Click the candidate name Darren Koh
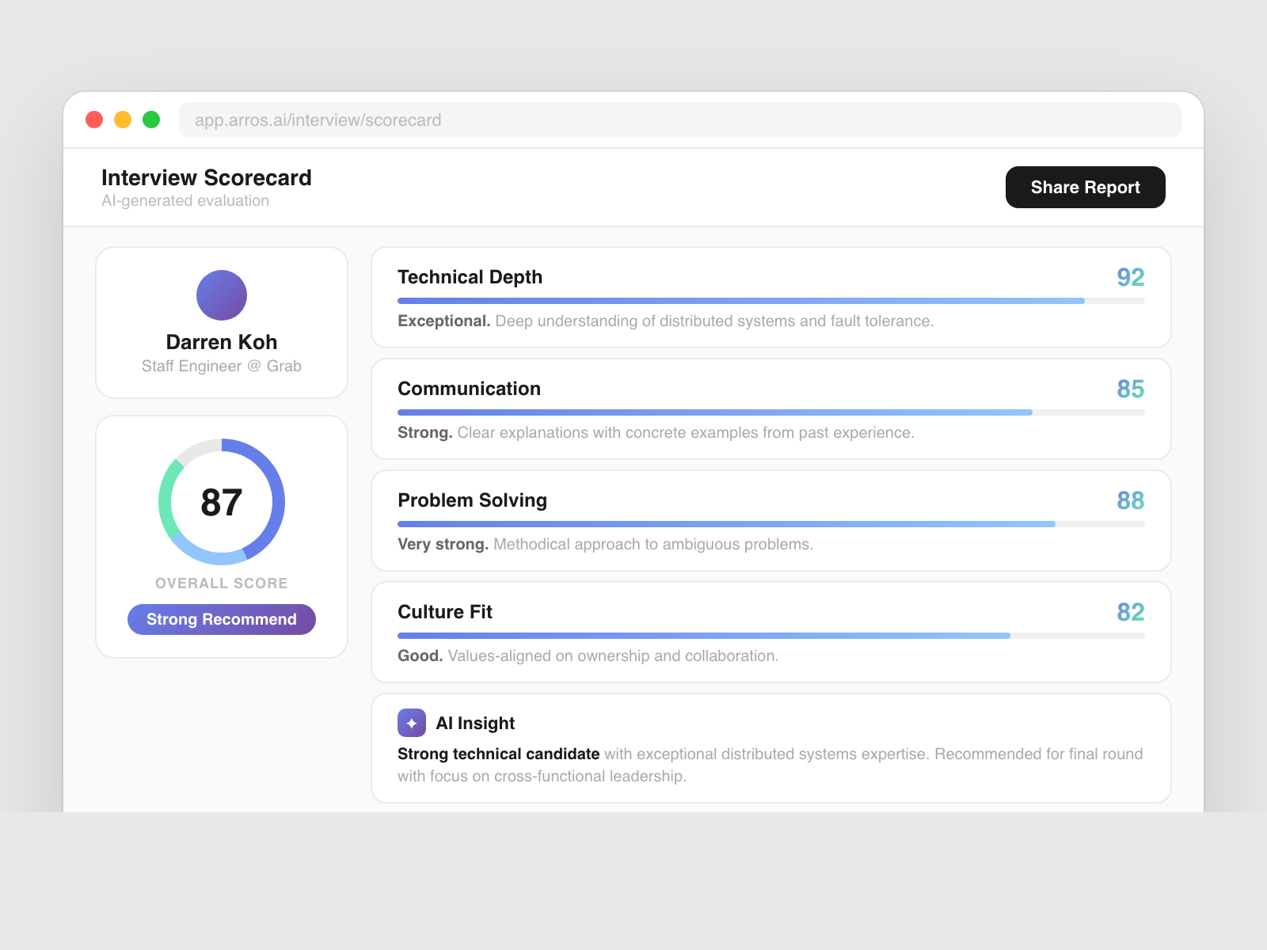 point(222,342)
